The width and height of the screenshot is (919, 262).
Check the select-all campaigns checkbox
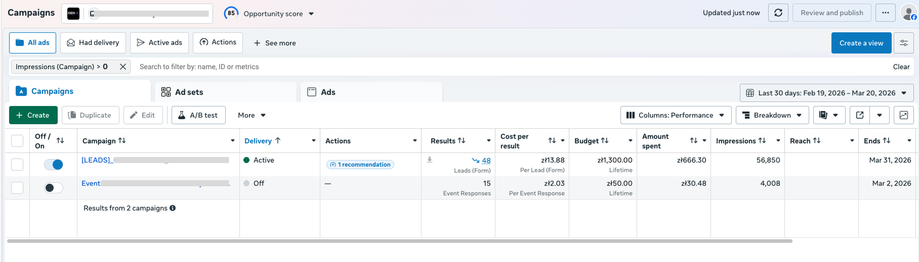coord(17,141)
